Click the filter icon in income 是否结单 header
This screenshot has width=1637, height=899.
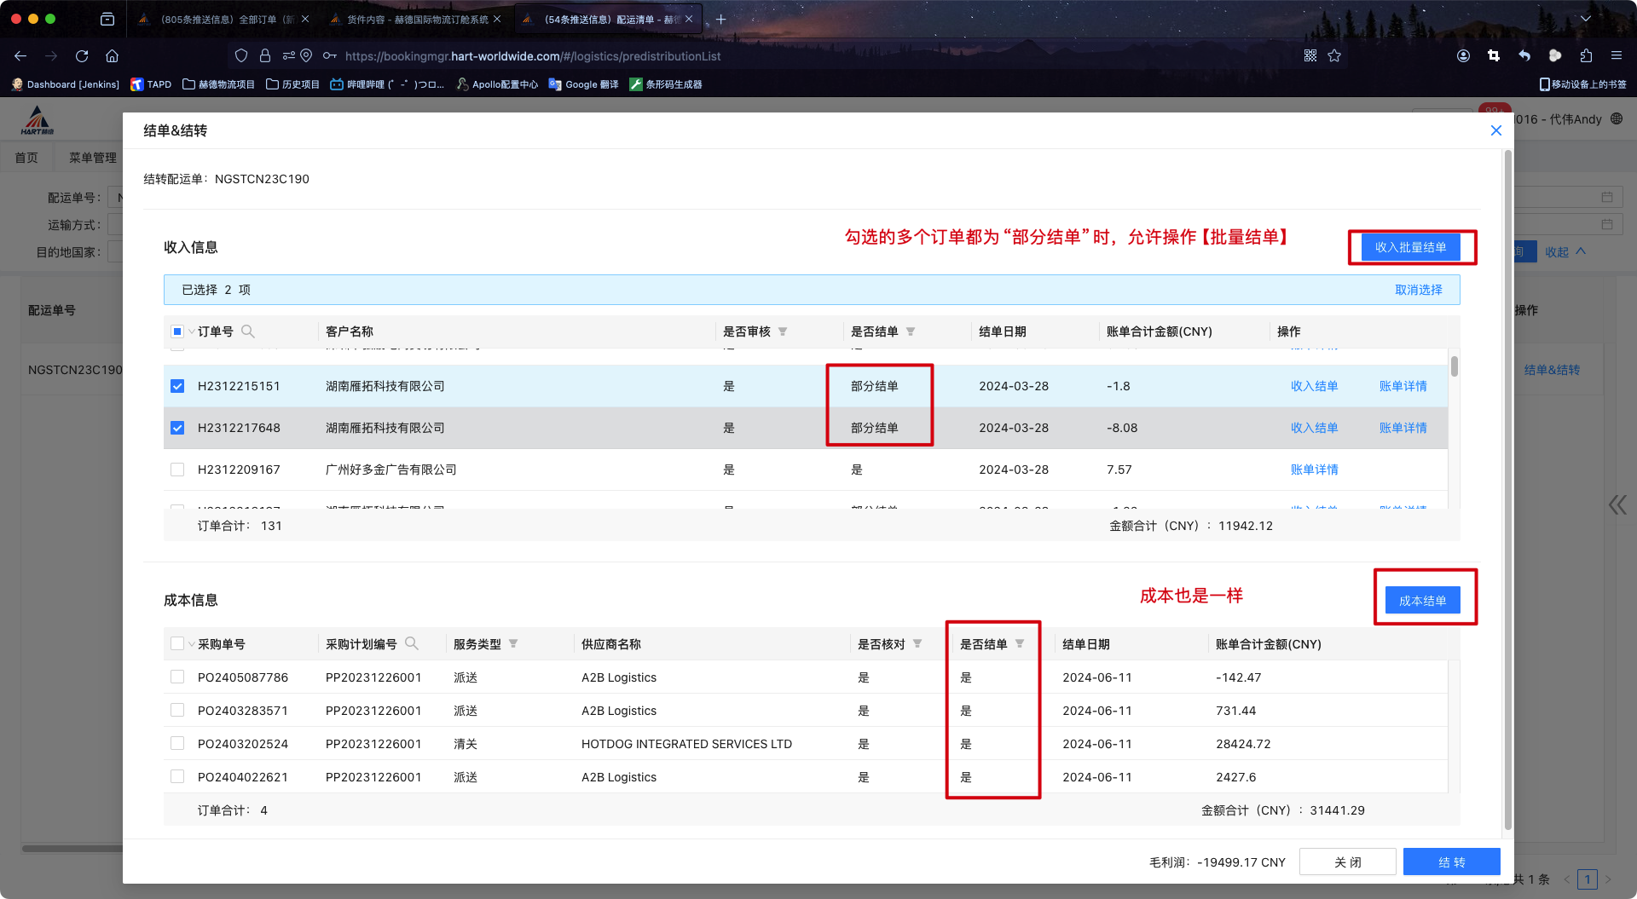pos(911,331)
